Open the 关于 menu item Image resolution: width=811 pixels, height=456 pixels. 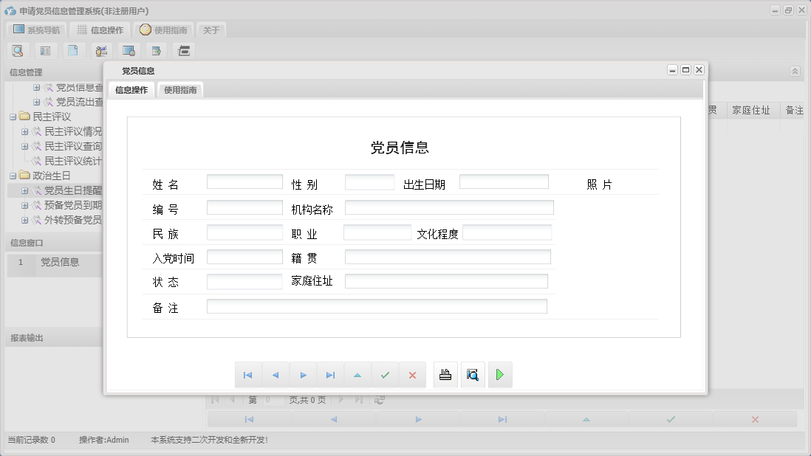(211, 30)
